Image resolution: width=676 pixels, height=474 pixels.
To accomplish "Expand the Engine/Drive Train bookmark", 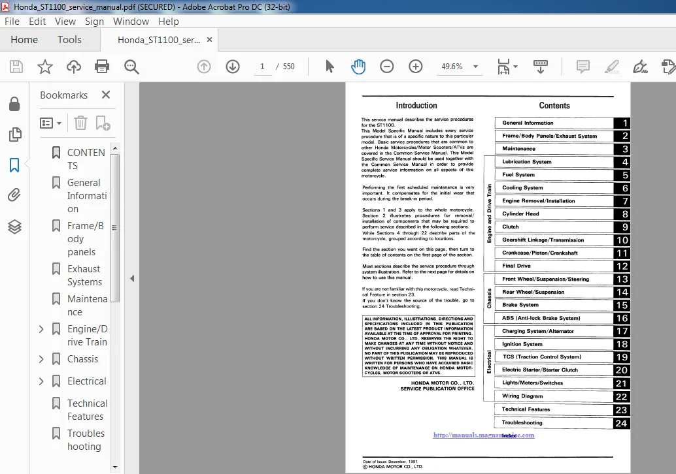I will click(x=41, y=329).
